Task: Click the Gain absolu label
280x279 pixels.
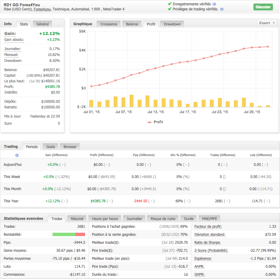Action: (14, 40)
